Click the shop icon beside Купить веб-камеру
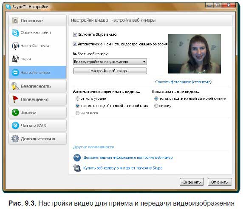The image size is (243, 209). (x=77, y=168)
